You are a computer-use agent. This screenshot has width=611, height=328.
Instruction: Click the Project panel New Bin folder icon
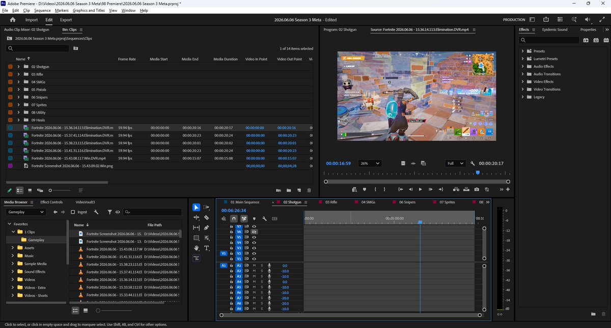pyautogui.click(x=289, y=190)
